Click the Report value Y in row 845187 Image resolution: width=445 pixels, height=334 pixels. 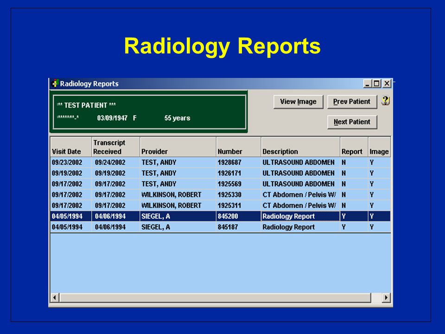click(343, 227)
